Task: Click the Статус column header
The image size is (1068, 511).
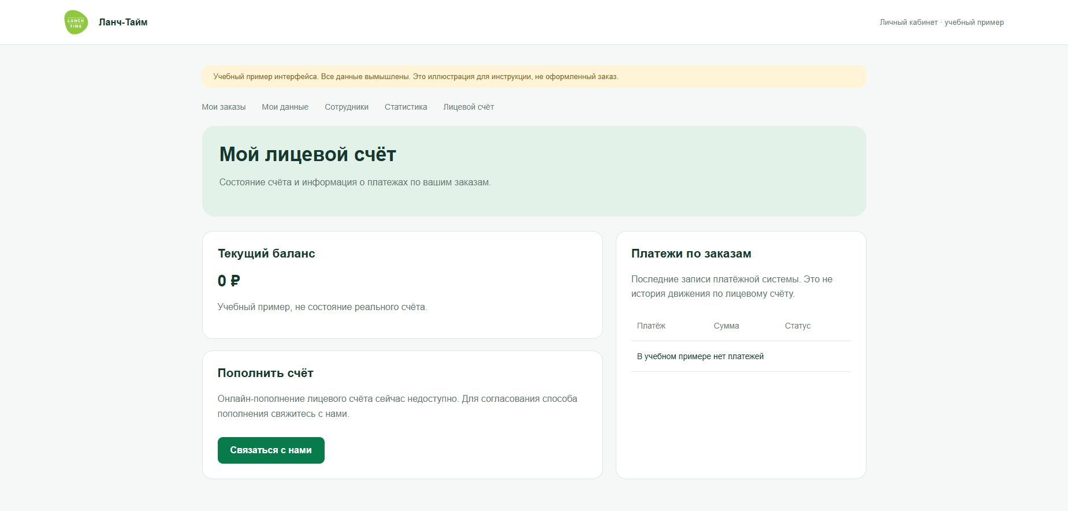Action: [798, 326]
